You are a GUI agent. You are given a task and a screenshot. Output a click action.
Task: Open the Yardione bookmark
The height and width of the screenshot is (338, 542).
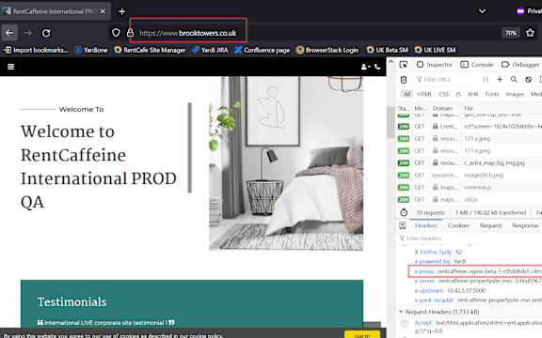91,50
